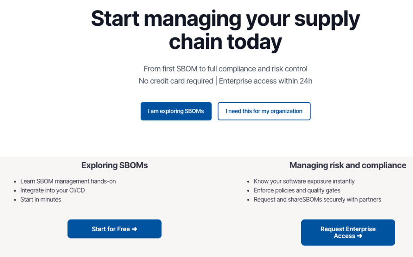
Task: Click "Request and shareSBOMs securely with partners" item
Action: tap(317, 200)
